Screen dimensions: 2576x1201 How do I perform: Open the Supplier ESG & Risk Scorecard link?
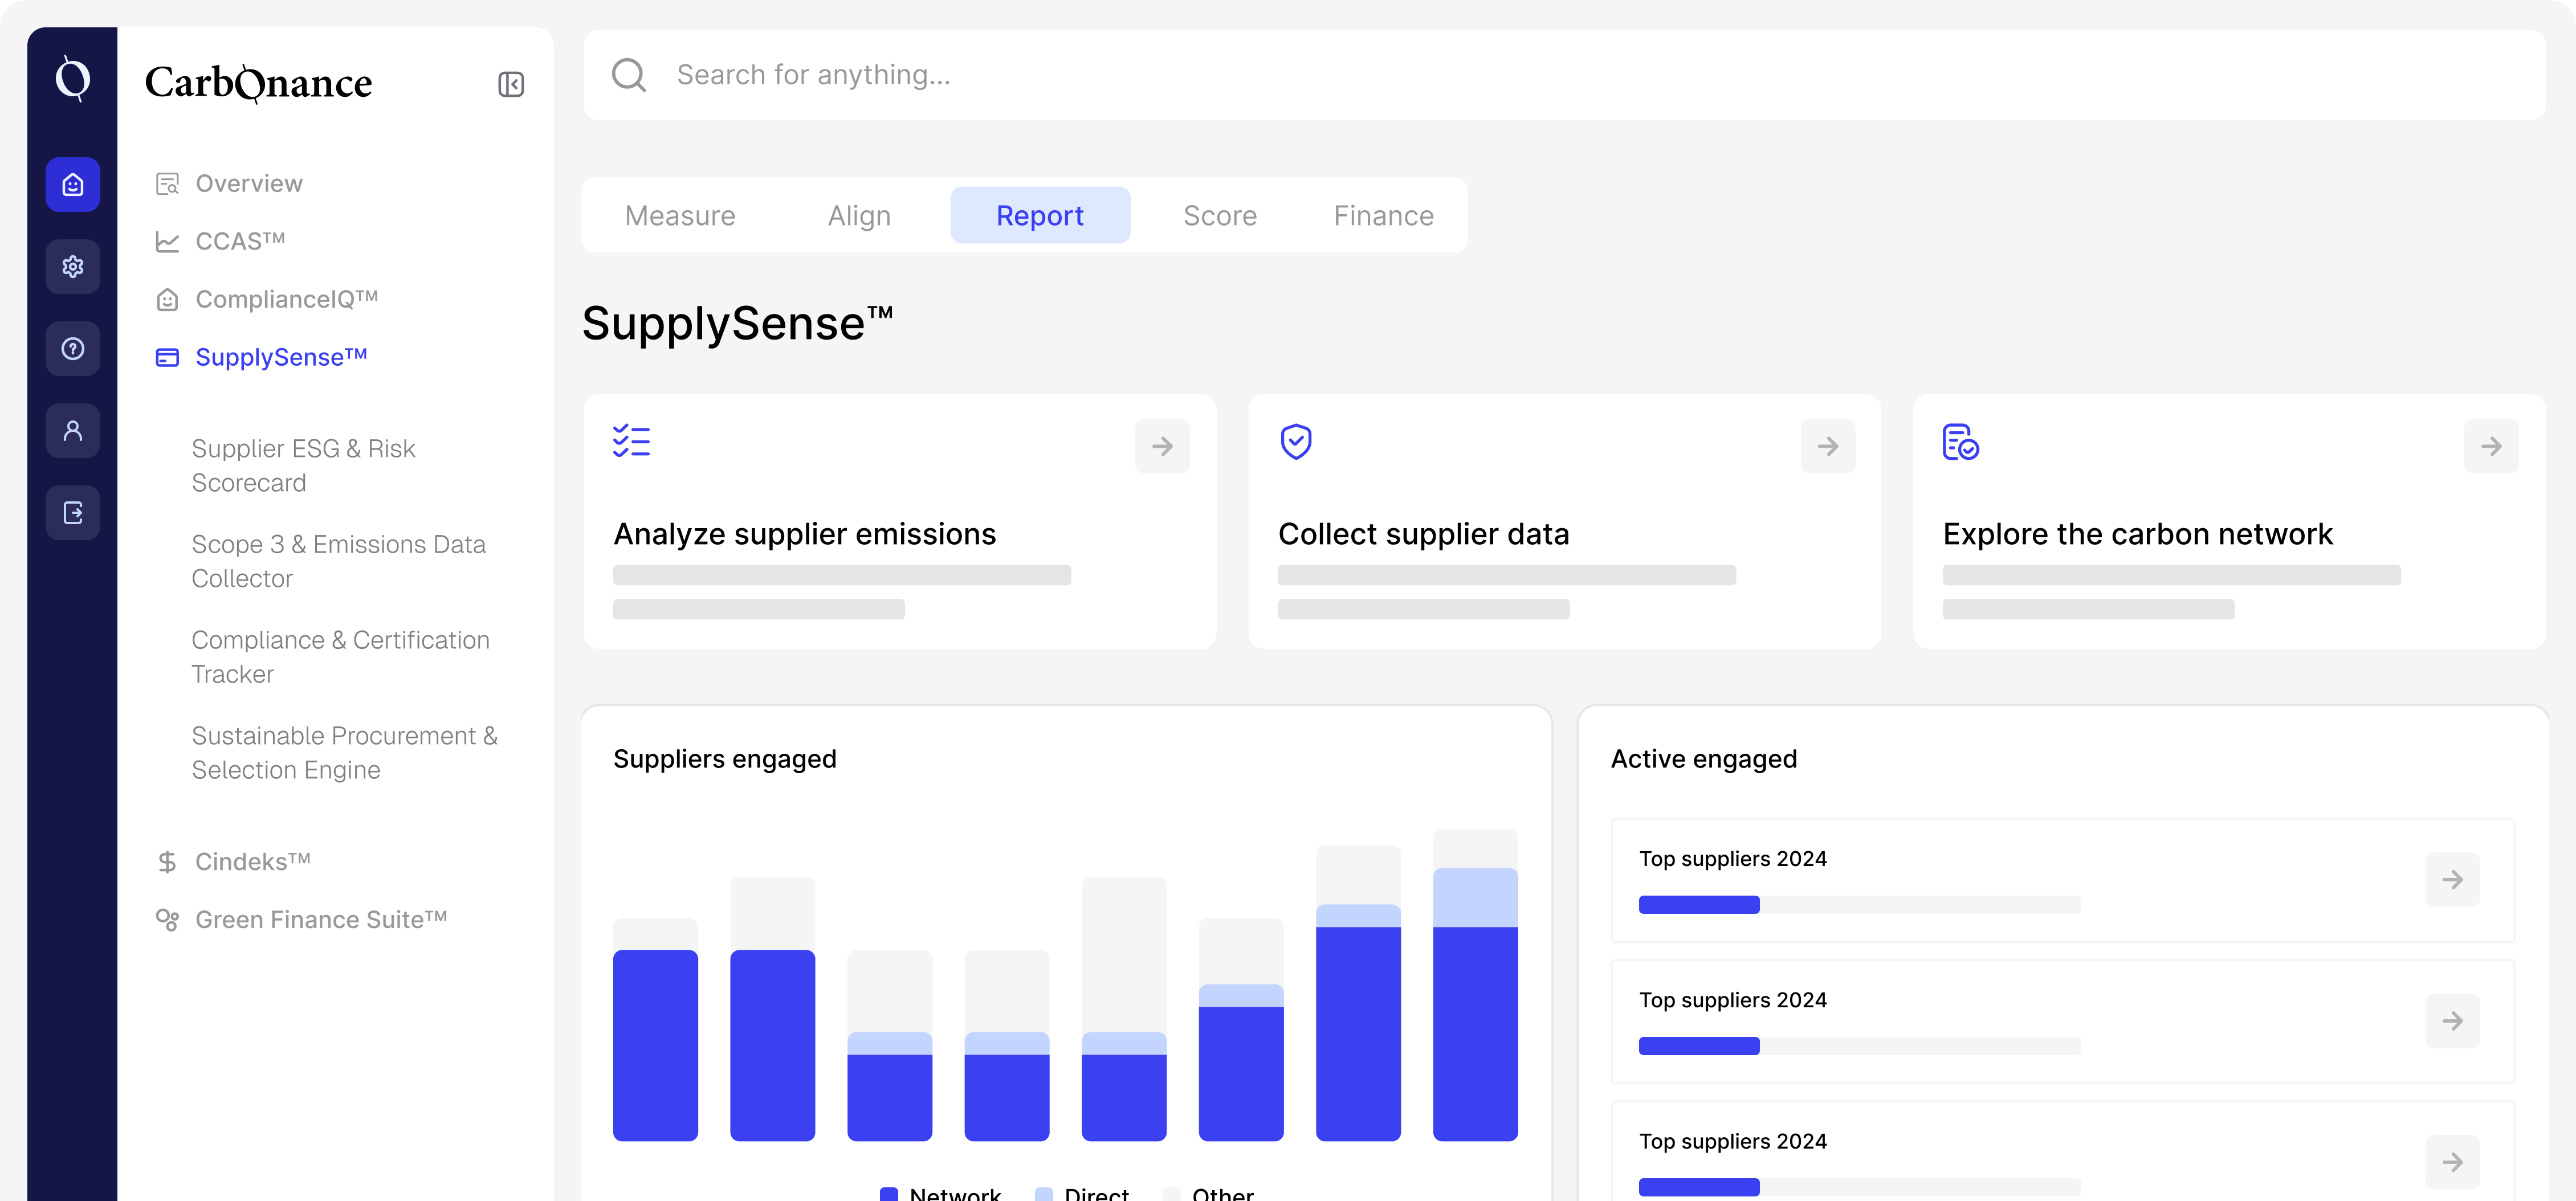coord(303,465)
